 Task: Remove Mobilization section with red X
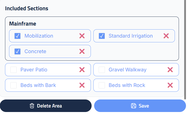[82, 36]
